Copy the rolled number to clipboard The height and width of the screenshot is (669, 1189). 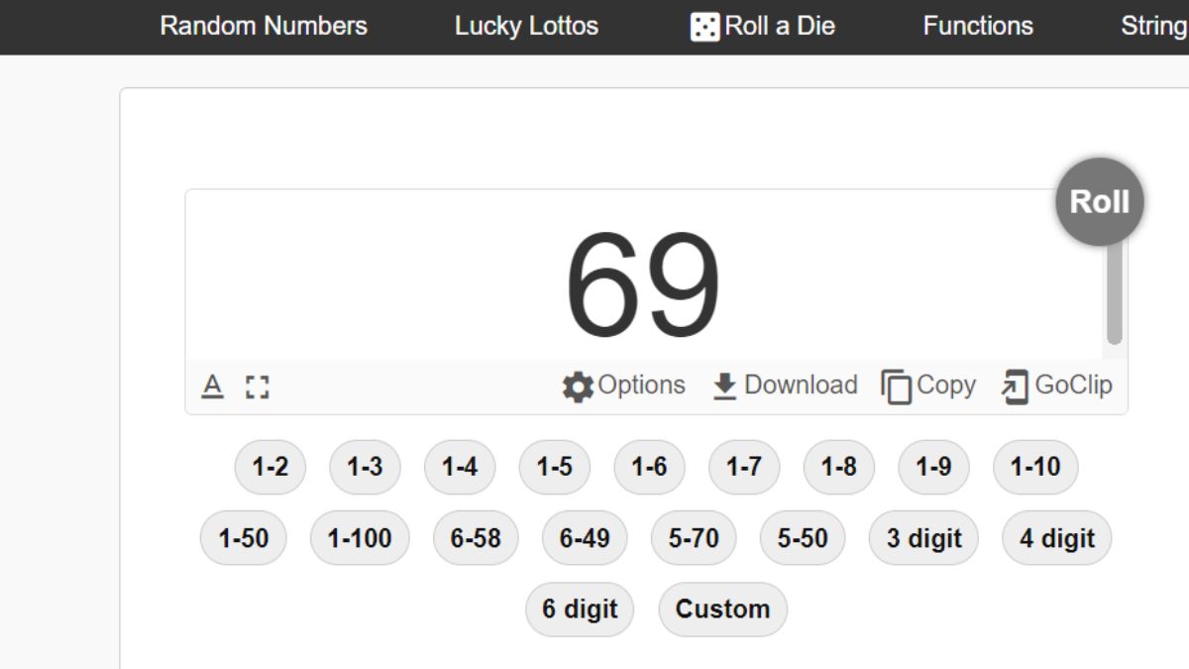[x=928, y=386]
